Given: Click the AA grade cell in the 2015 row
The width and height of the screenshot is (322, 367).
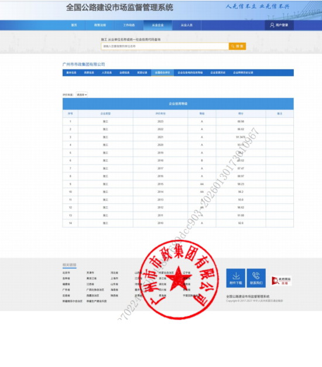Looking at the screenshot, I should pyautogui.click(x=202, y=184).
